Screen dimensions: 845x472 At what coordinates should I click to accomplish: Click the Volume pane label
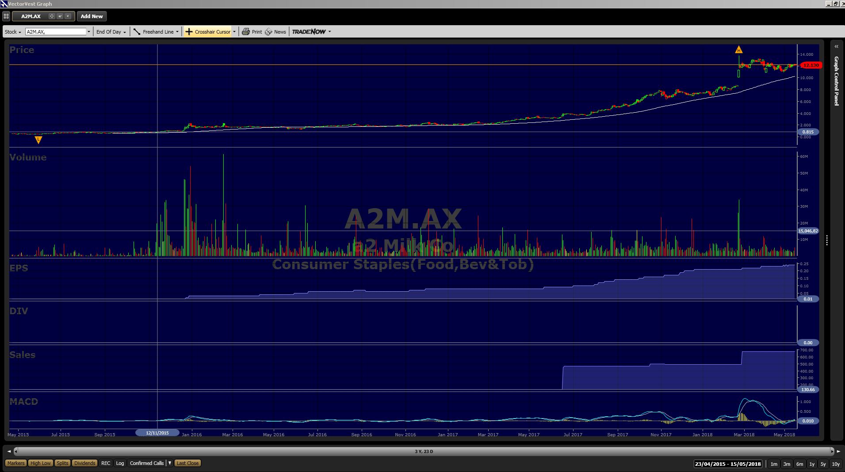point(28,157)
